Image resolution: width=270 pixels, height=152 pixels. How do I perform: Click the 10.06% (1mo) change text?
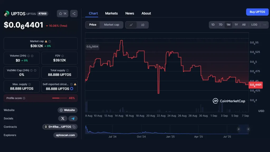tap(58, 26)
